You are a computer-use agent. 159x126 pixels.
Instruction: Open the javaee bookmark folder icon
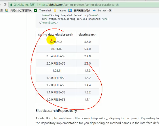pos(55,11)
